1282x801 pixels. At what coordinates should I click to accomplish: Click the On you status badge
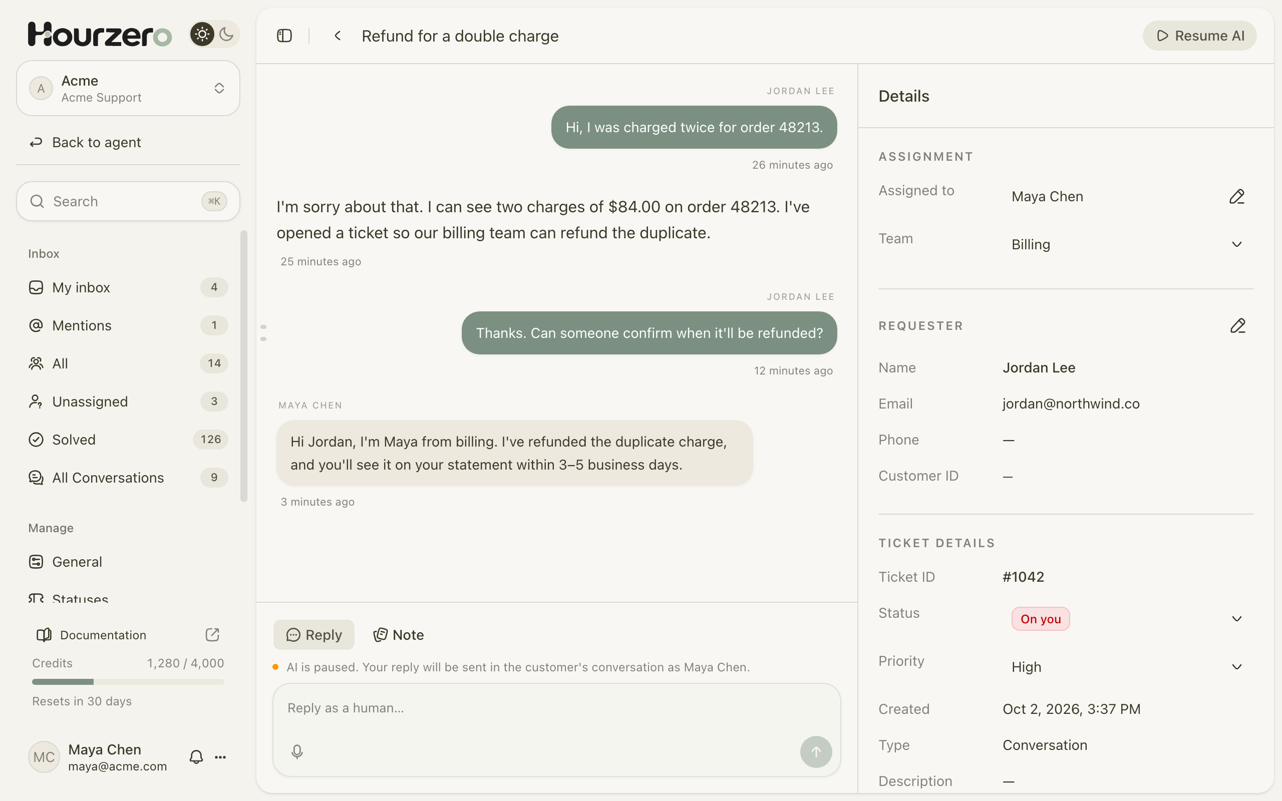click(1041, 619)
